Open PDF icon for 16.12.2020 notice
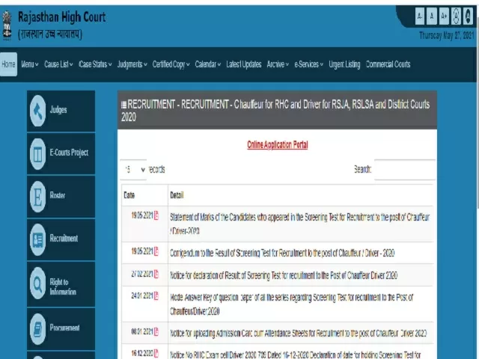The width and height of the screenshot is (479, 359). click(x=156, y=353)
